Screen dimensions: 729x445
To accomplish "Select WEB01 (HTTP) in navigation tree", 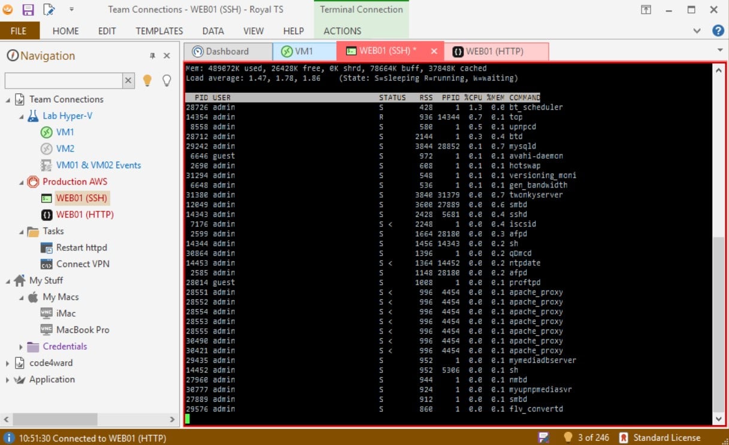I will 84,214.
